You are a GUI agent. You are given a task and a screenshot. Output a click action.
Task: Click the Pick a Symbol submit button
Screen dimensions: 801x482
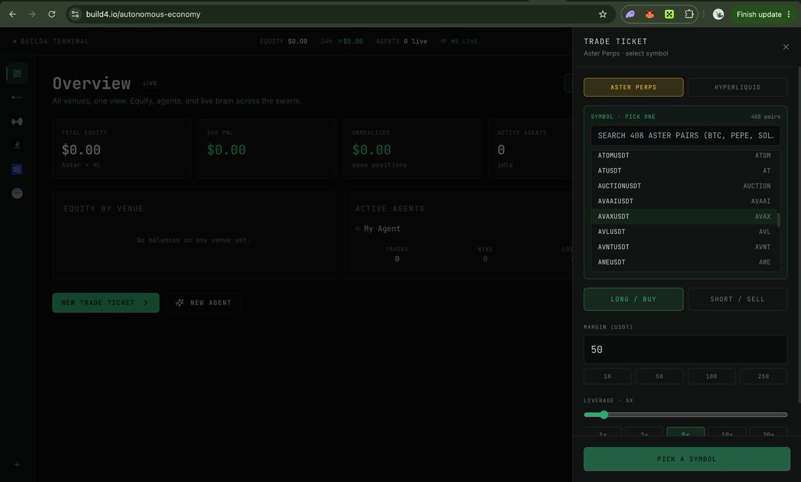click(x=687, y=459)
